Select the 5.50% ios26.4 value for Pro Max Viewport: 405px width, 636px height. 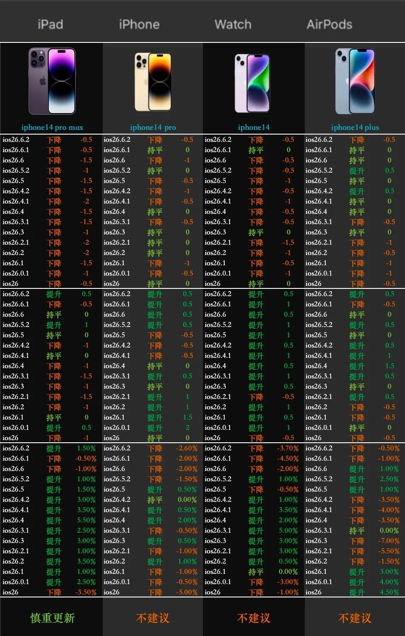[x=86, y=520]
